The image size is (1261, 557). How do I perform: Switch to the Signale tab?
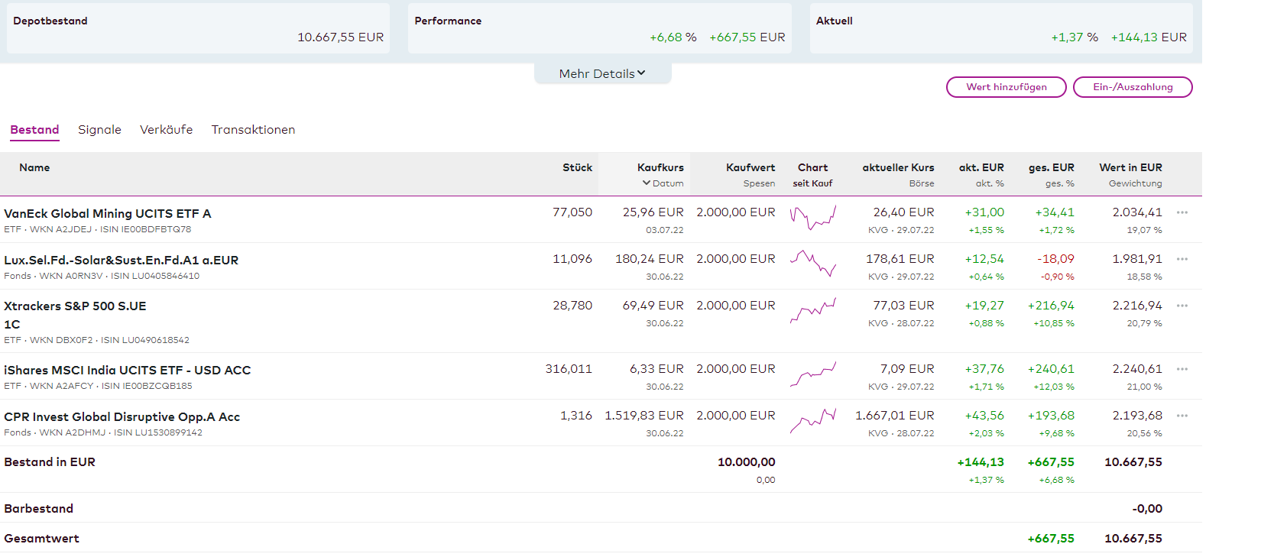click(99, 130)
